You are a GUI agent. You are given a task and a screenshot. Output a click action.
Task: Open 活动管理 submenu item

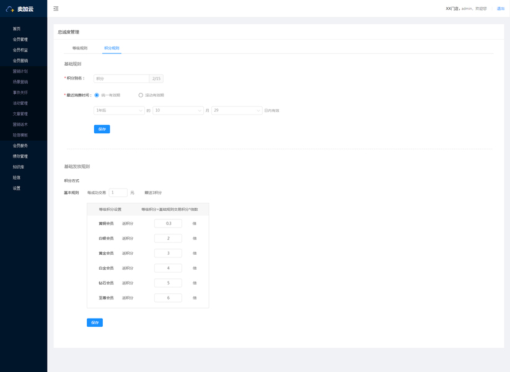[20, 103]
